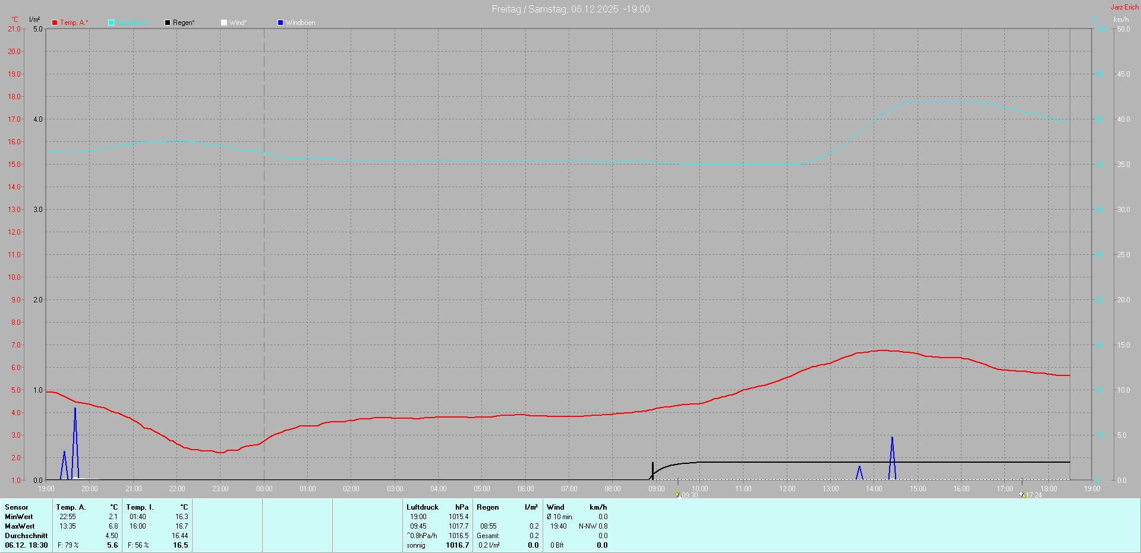The image size is (1141, 553).
Task: Click the 'N-NW 0.8' wind maximum value
Action: pyautogui.click(x=593, y=526)
